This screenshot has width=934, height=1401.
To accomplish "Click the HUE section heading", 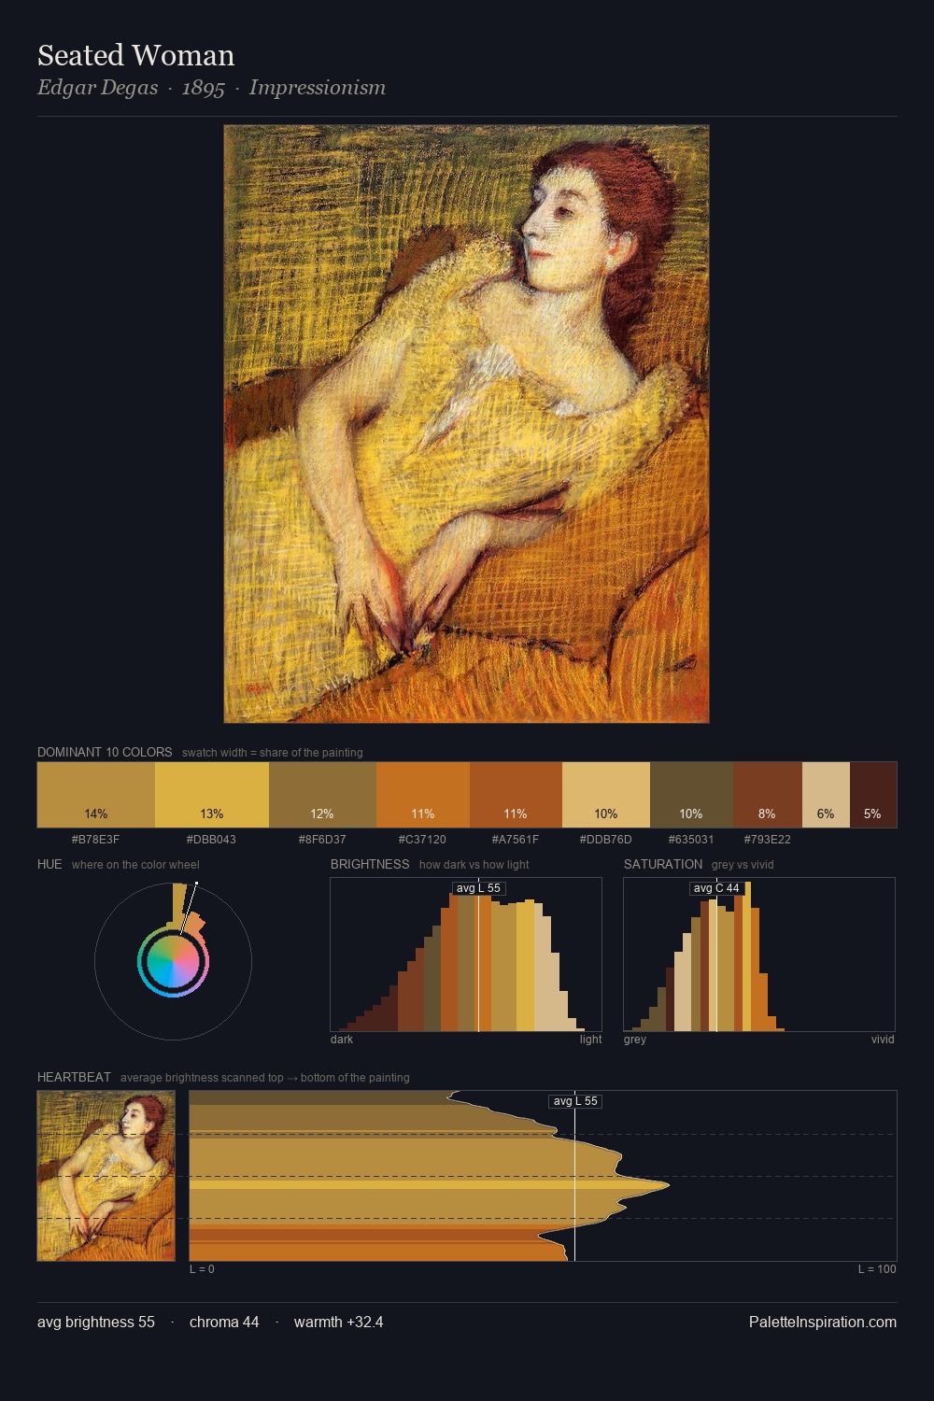I will [x=50, y=864].
